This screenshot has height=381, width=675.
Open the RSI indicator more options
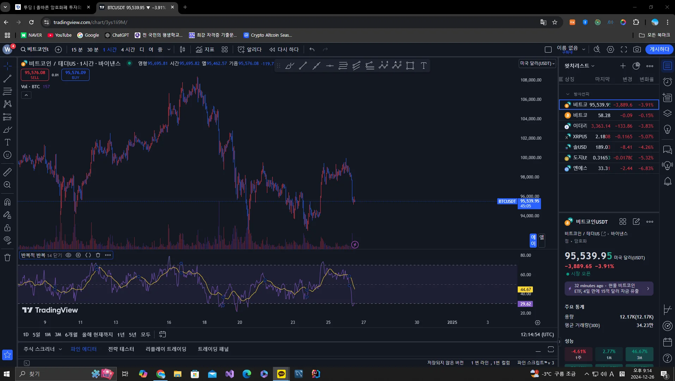pyautogui.click(x=108, y=255)
